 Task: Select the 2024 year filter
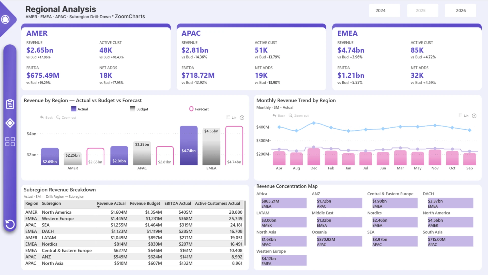point(384,10)
